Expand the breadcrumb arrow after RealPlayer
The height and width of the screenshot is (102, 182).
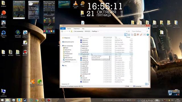pyautogui.click(x=98, y=31)
